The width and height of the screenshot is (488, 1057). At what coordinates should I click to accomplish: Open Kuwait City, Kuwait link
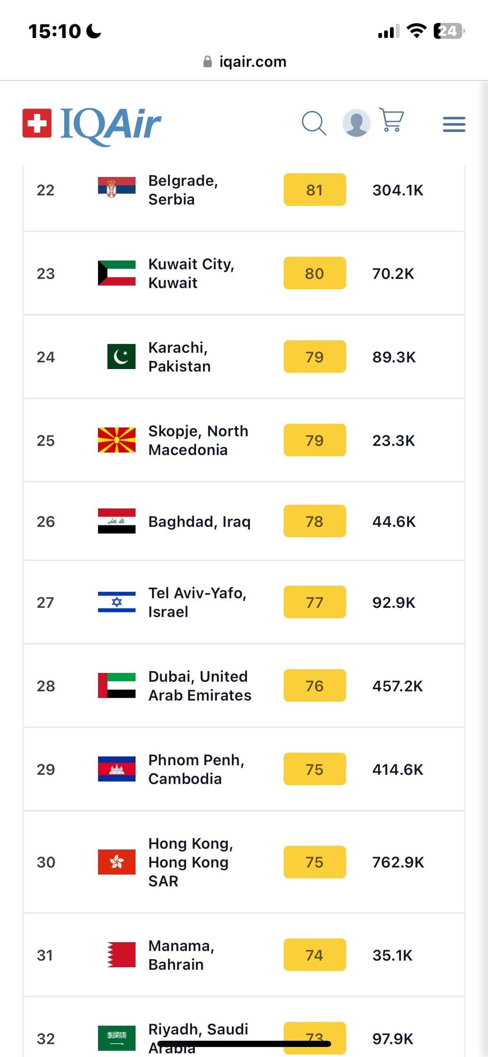[191, 273]
